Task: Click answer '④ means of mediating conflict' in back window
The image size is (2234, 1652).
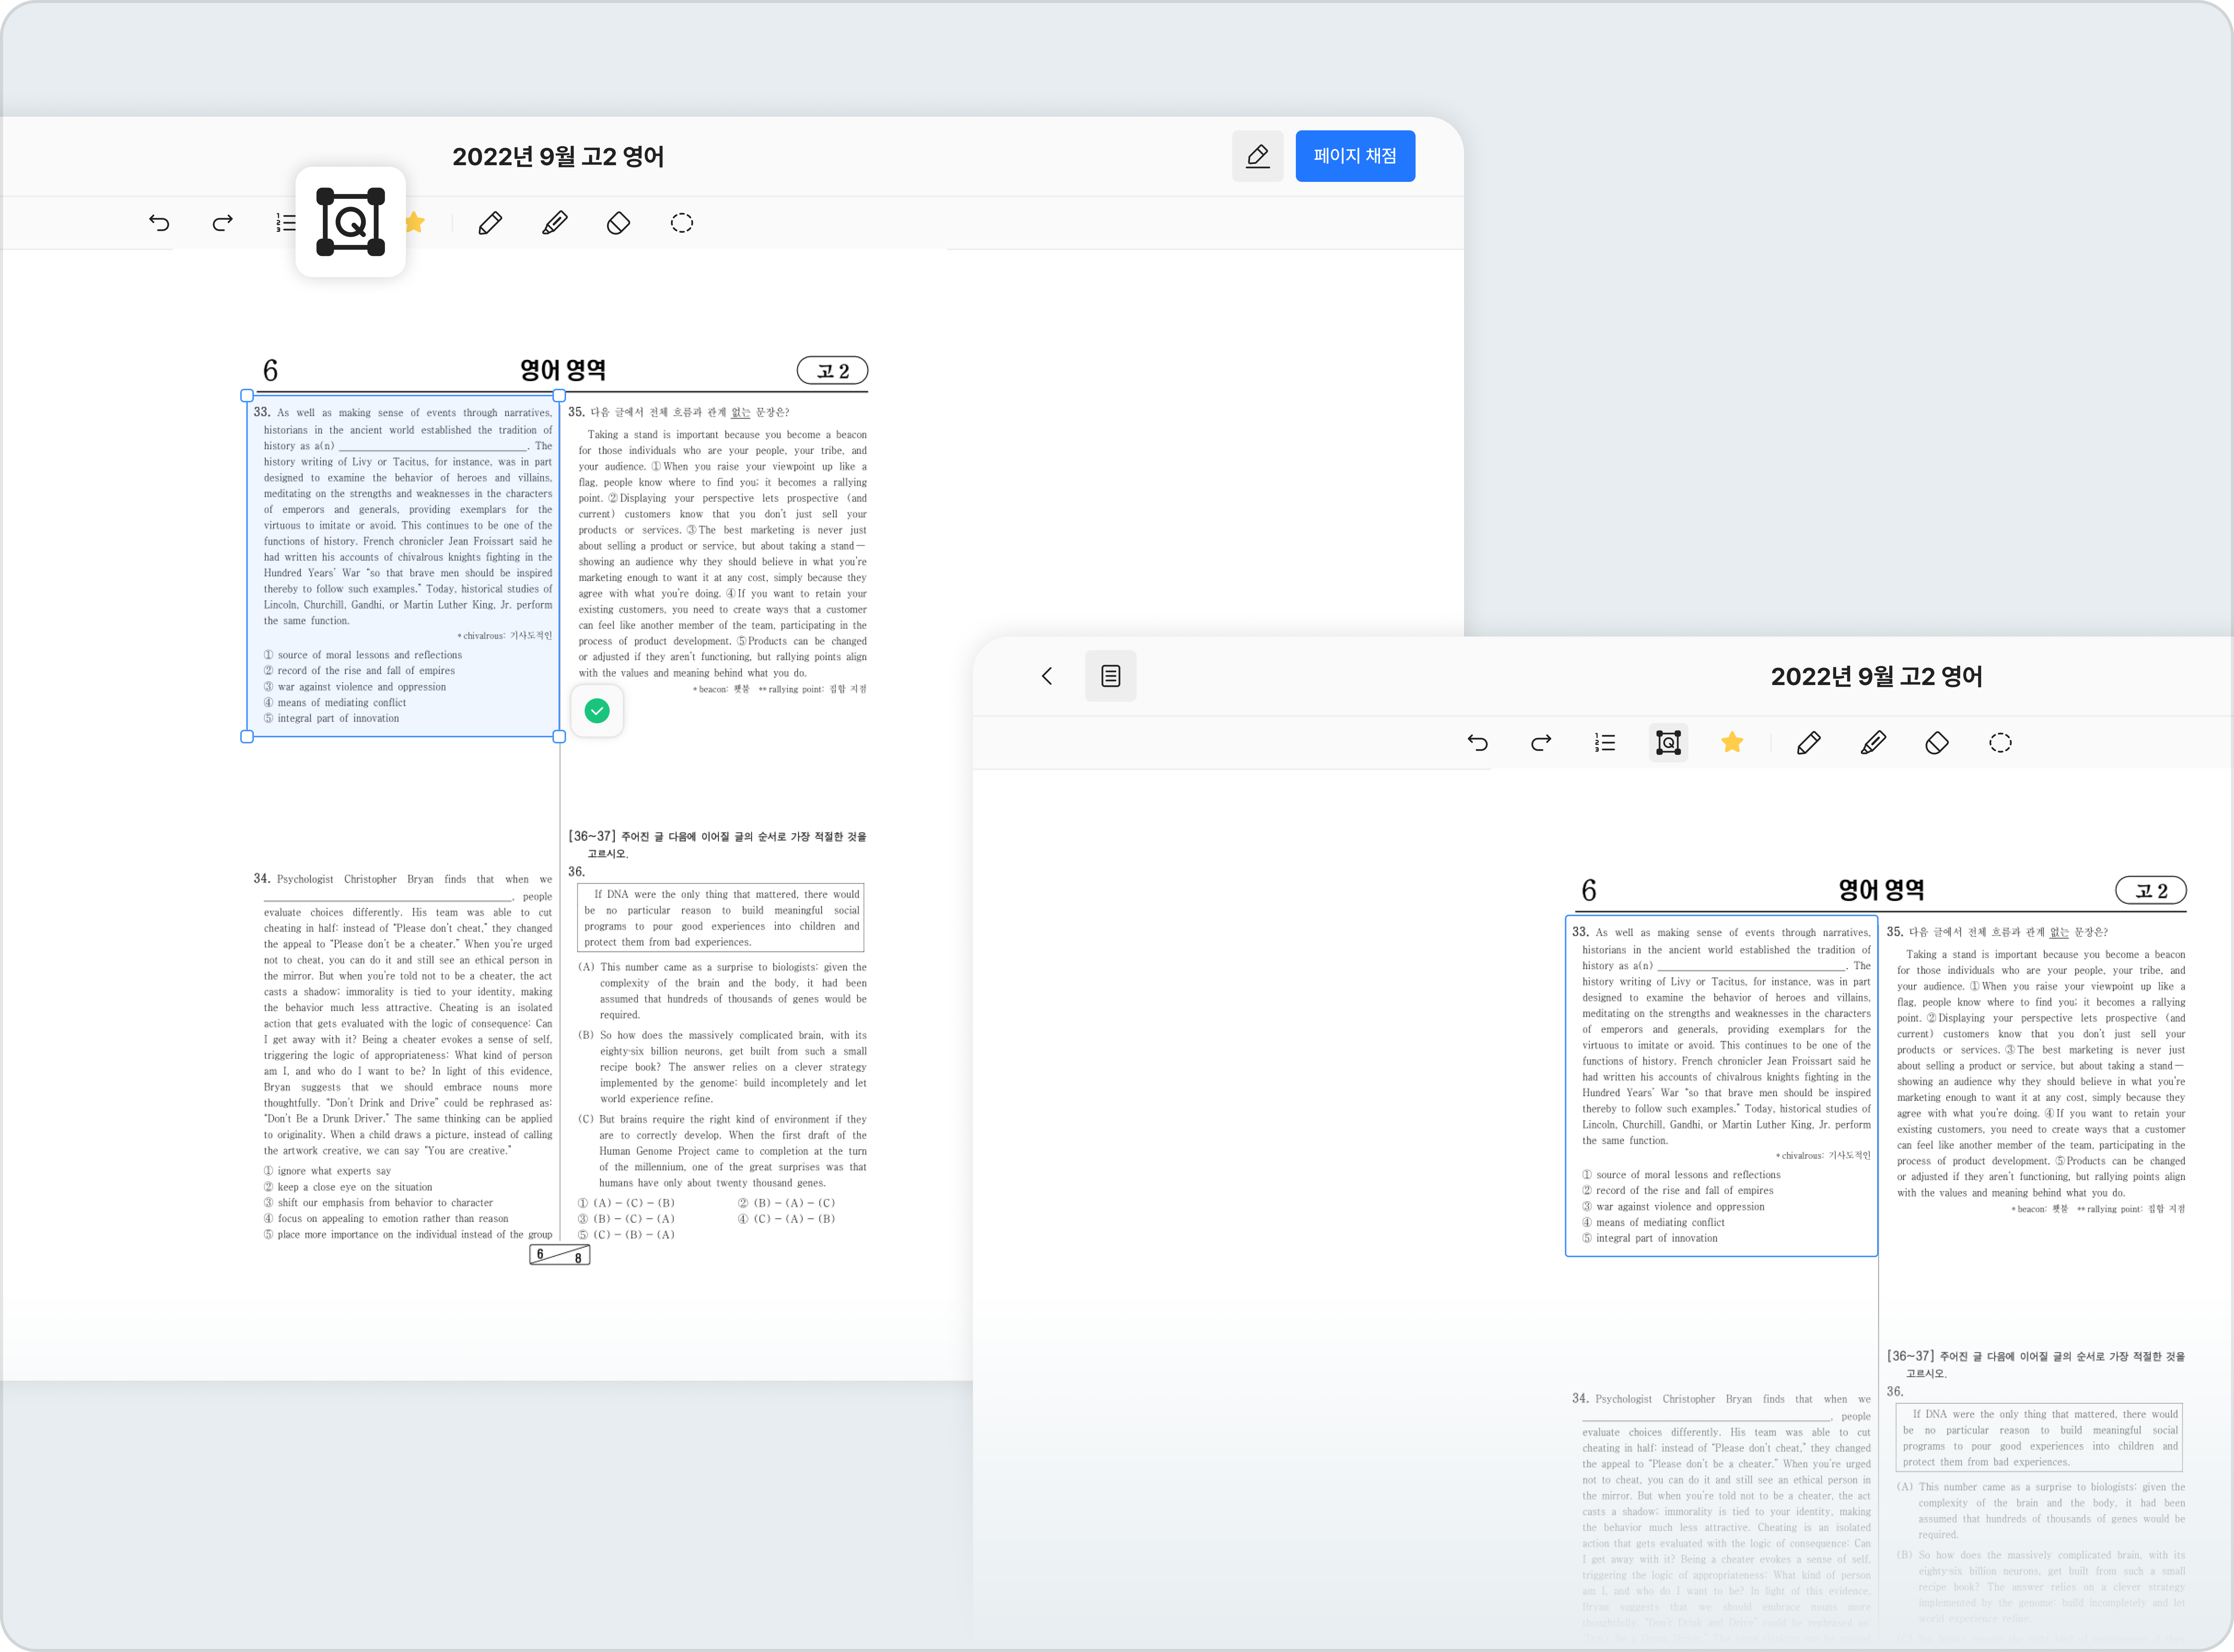Action: tap(335, 703)
